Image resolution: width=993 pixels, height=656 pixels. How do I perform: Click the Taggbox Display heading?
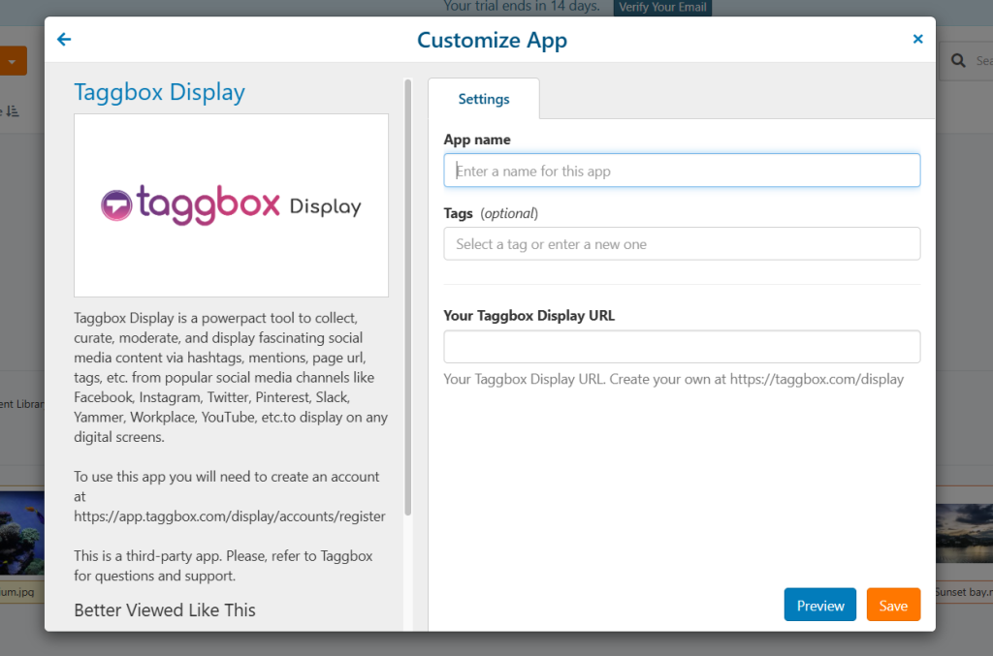pos(160,92)
